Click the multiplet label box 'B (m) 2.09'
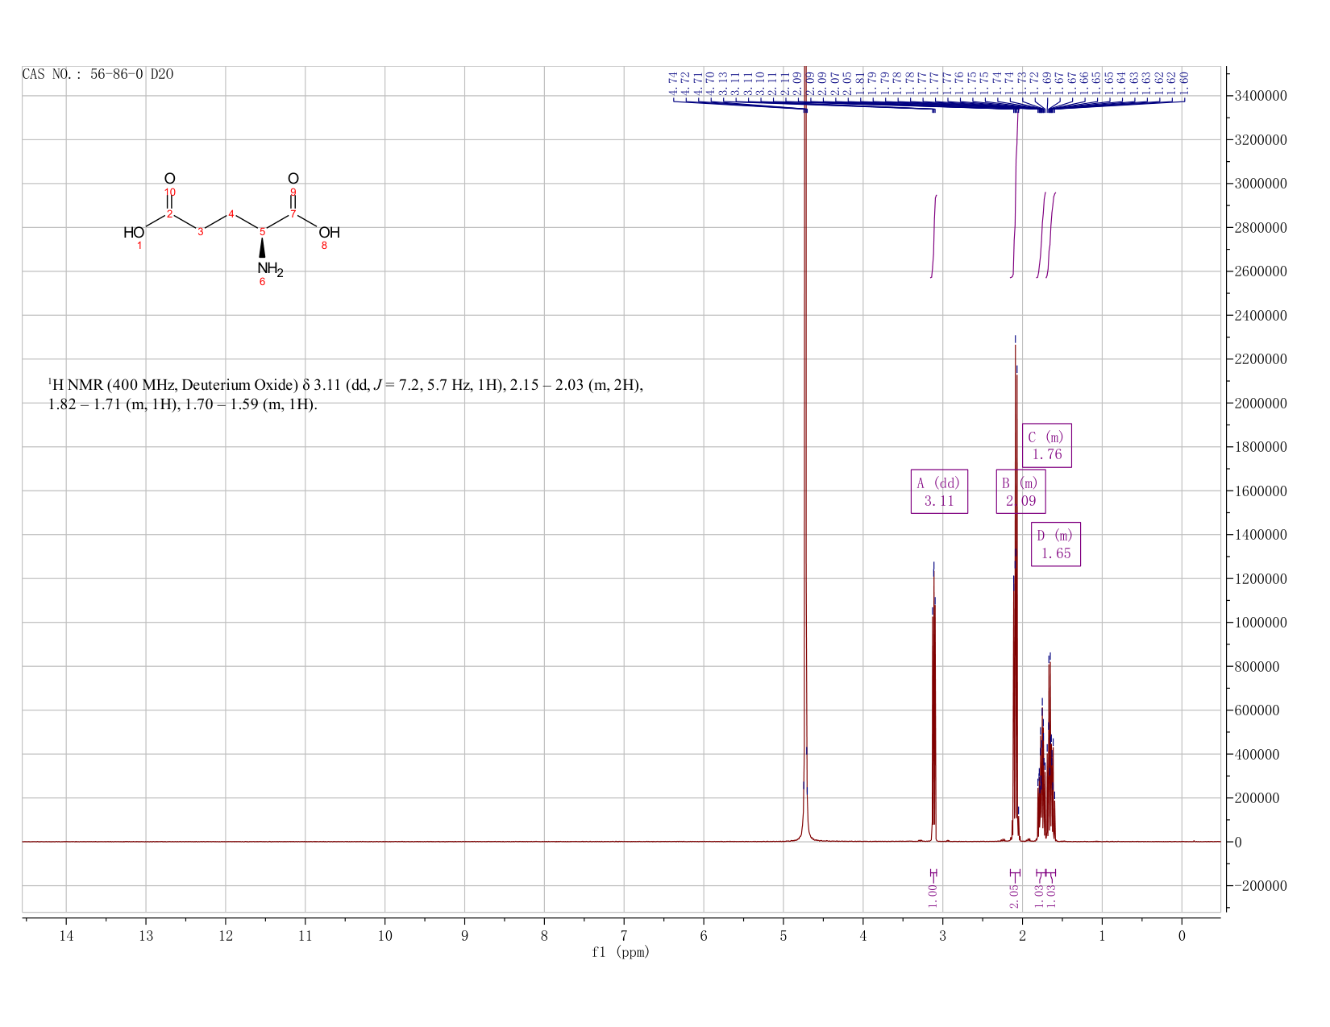Viewport: 1330px width, 1027px height. point(1020,491)
